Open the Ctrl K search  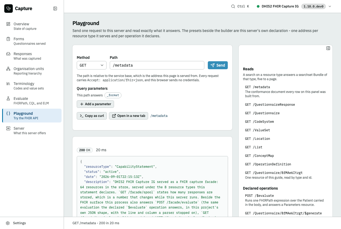coord(240,6)
